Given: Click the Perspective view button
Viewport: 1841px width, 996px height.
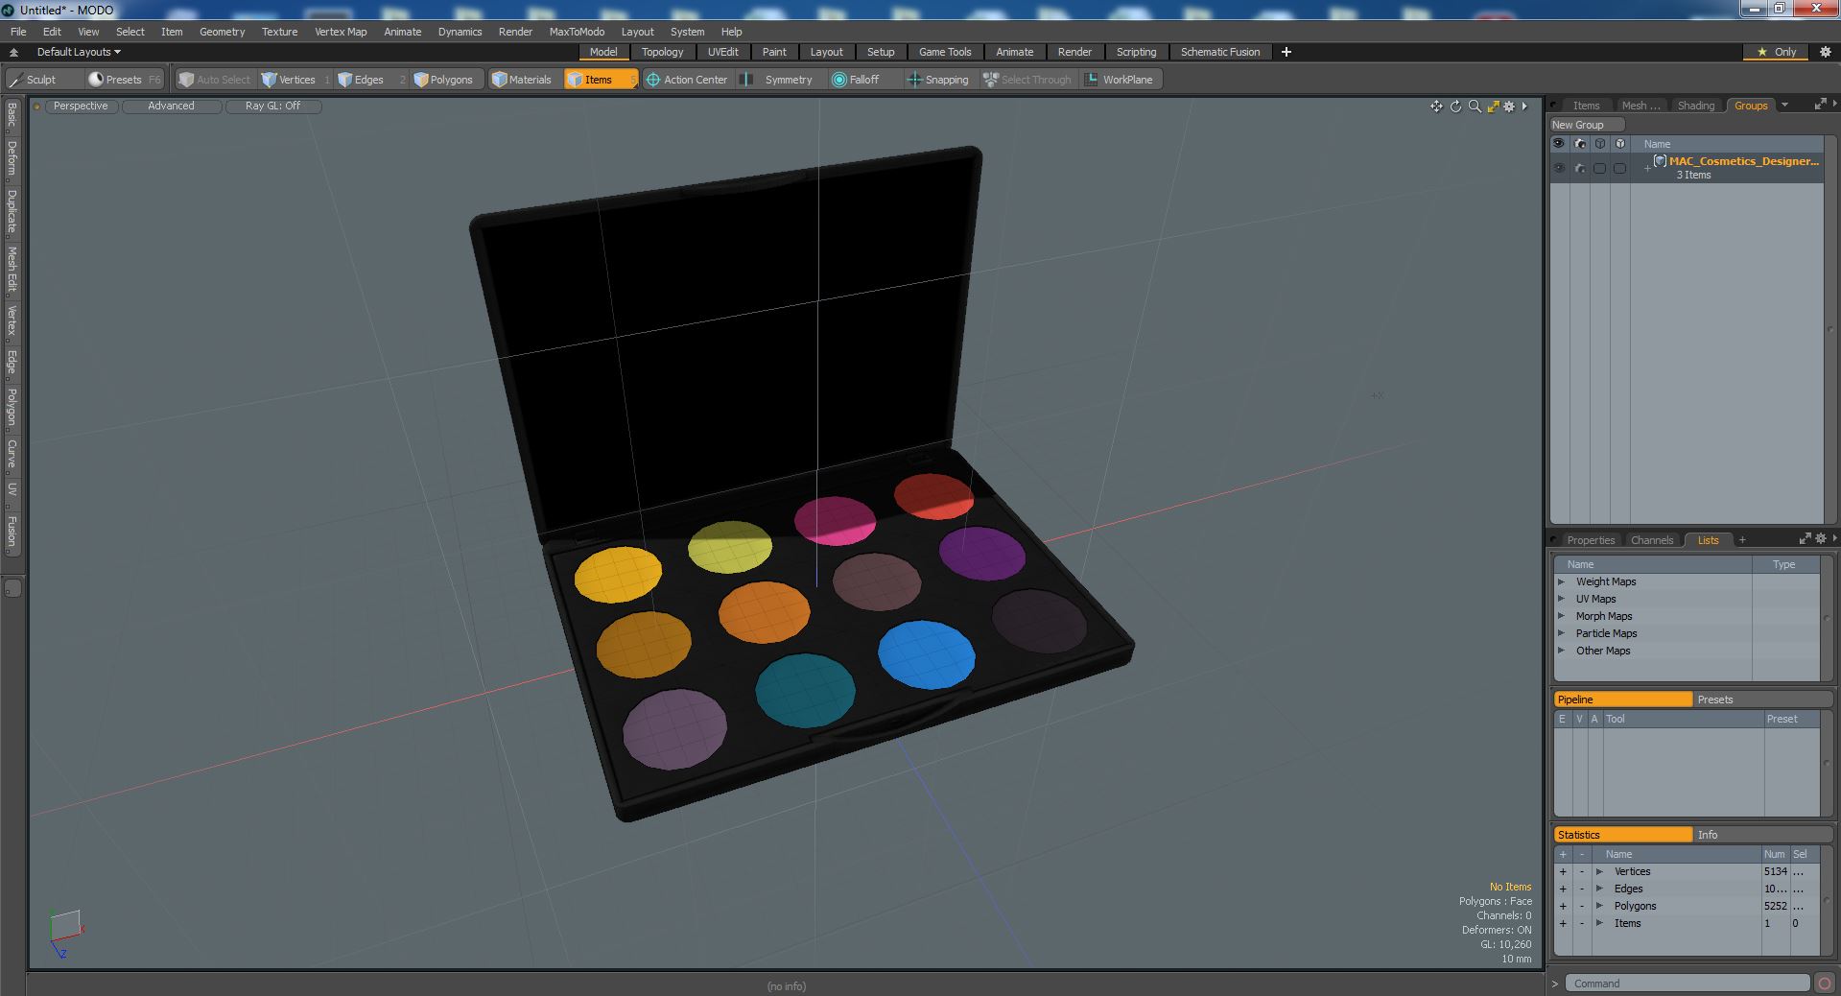Looking at the screenshot, I should tap(81, 107).
